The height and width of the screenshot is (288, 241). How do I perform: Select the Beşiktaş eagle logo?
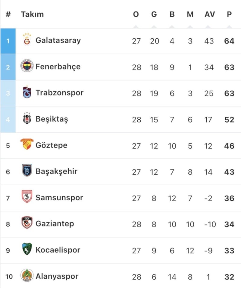[x=27, y=119]
